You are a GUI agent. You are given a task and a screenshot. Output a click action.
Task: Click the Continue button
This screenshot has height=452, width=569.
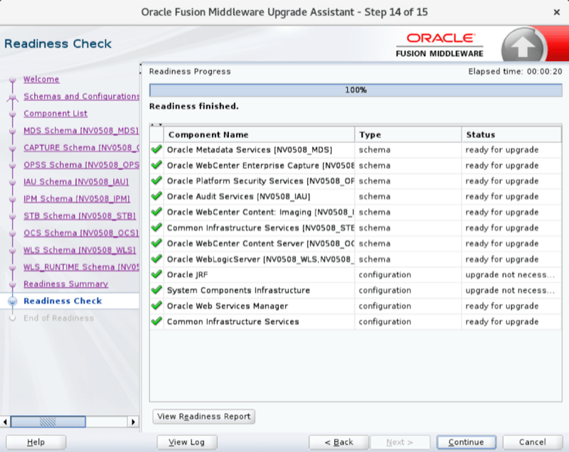467,442
